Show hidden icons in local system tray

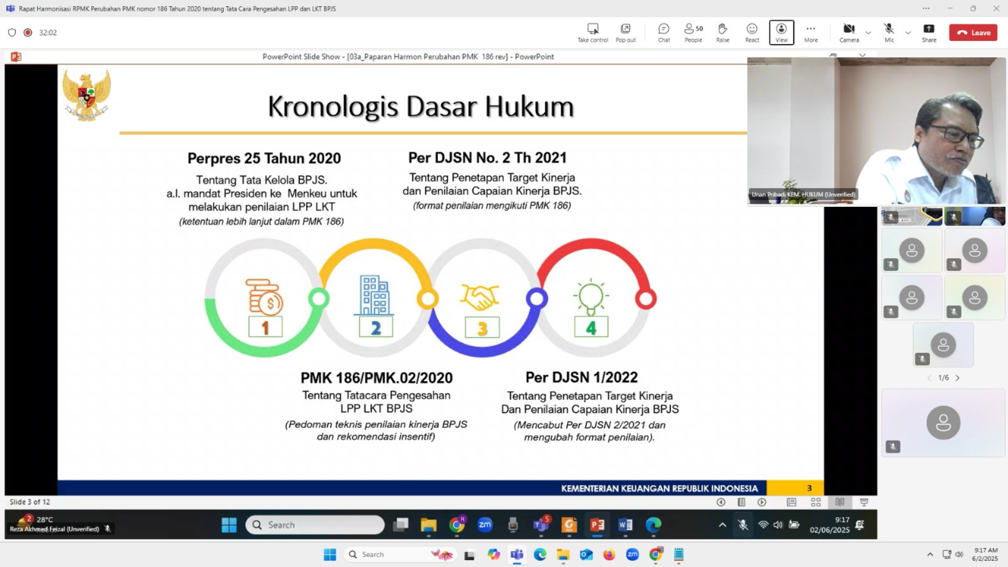pos(930,554)
